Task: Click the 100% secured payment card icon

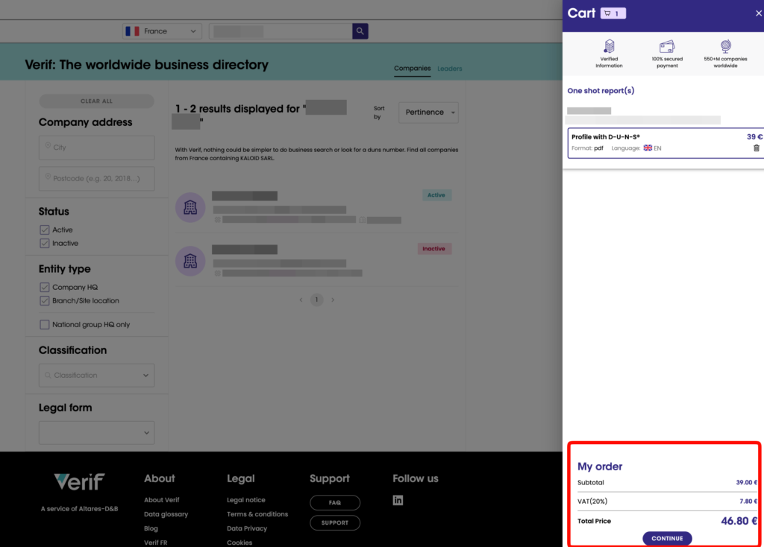Action: (667, 47)
